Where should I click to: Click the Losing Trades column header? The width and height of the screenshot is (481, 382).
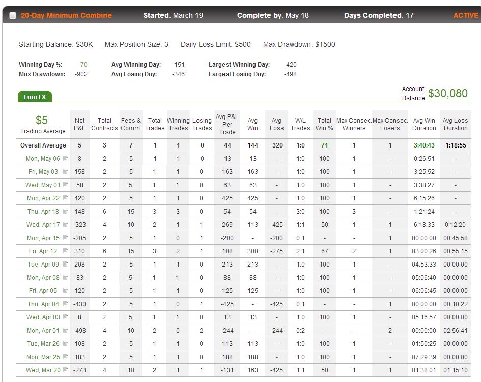pos(202,124)
